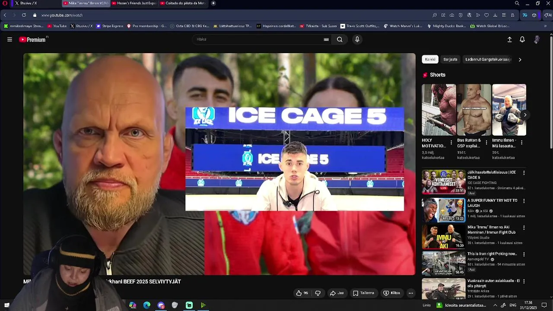Click the main video player area
553x311 pixels.
(219, 164)
